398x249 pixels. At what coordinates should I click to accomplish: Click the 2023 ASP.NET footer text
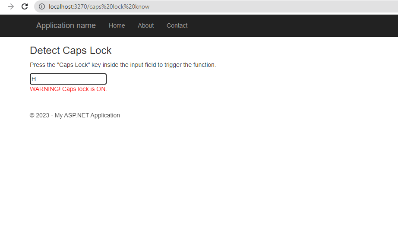pos(75,115)
